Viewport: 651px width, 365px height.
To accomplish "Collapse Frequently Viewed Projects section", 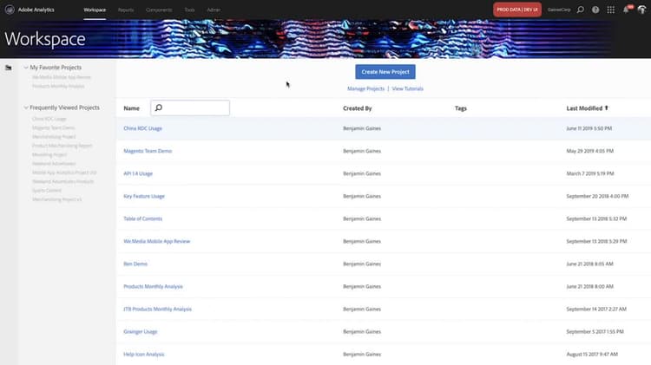I will pyautogui.click(x=26, y=108).
